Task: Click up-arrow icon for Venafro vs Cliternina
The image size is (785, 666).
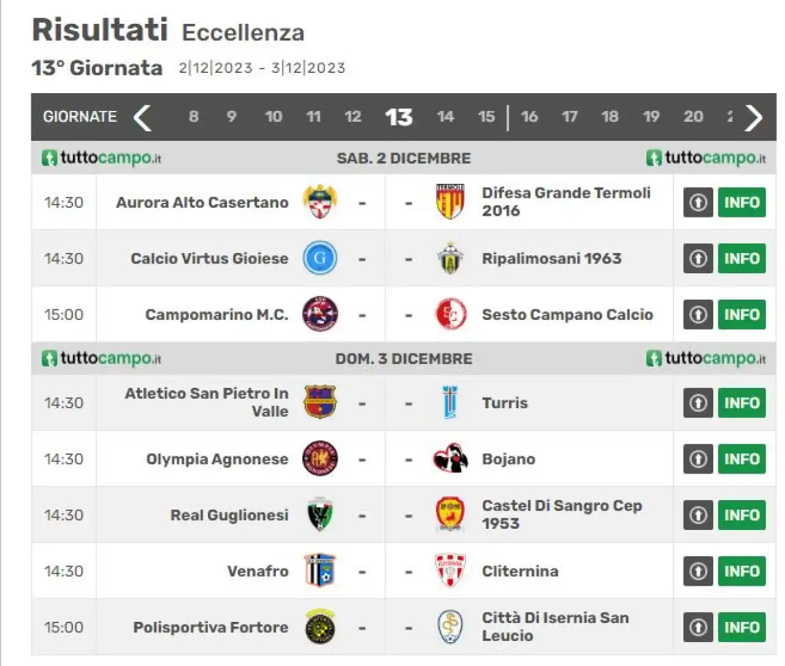Action: [x=698, y=571]
